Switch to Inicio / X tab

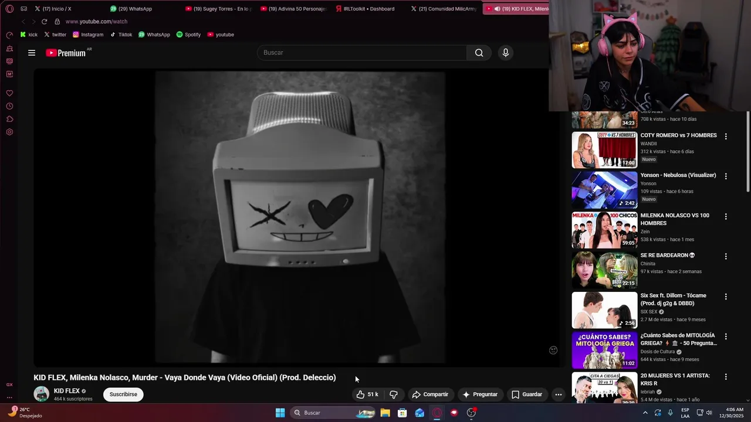coord(69,9)
